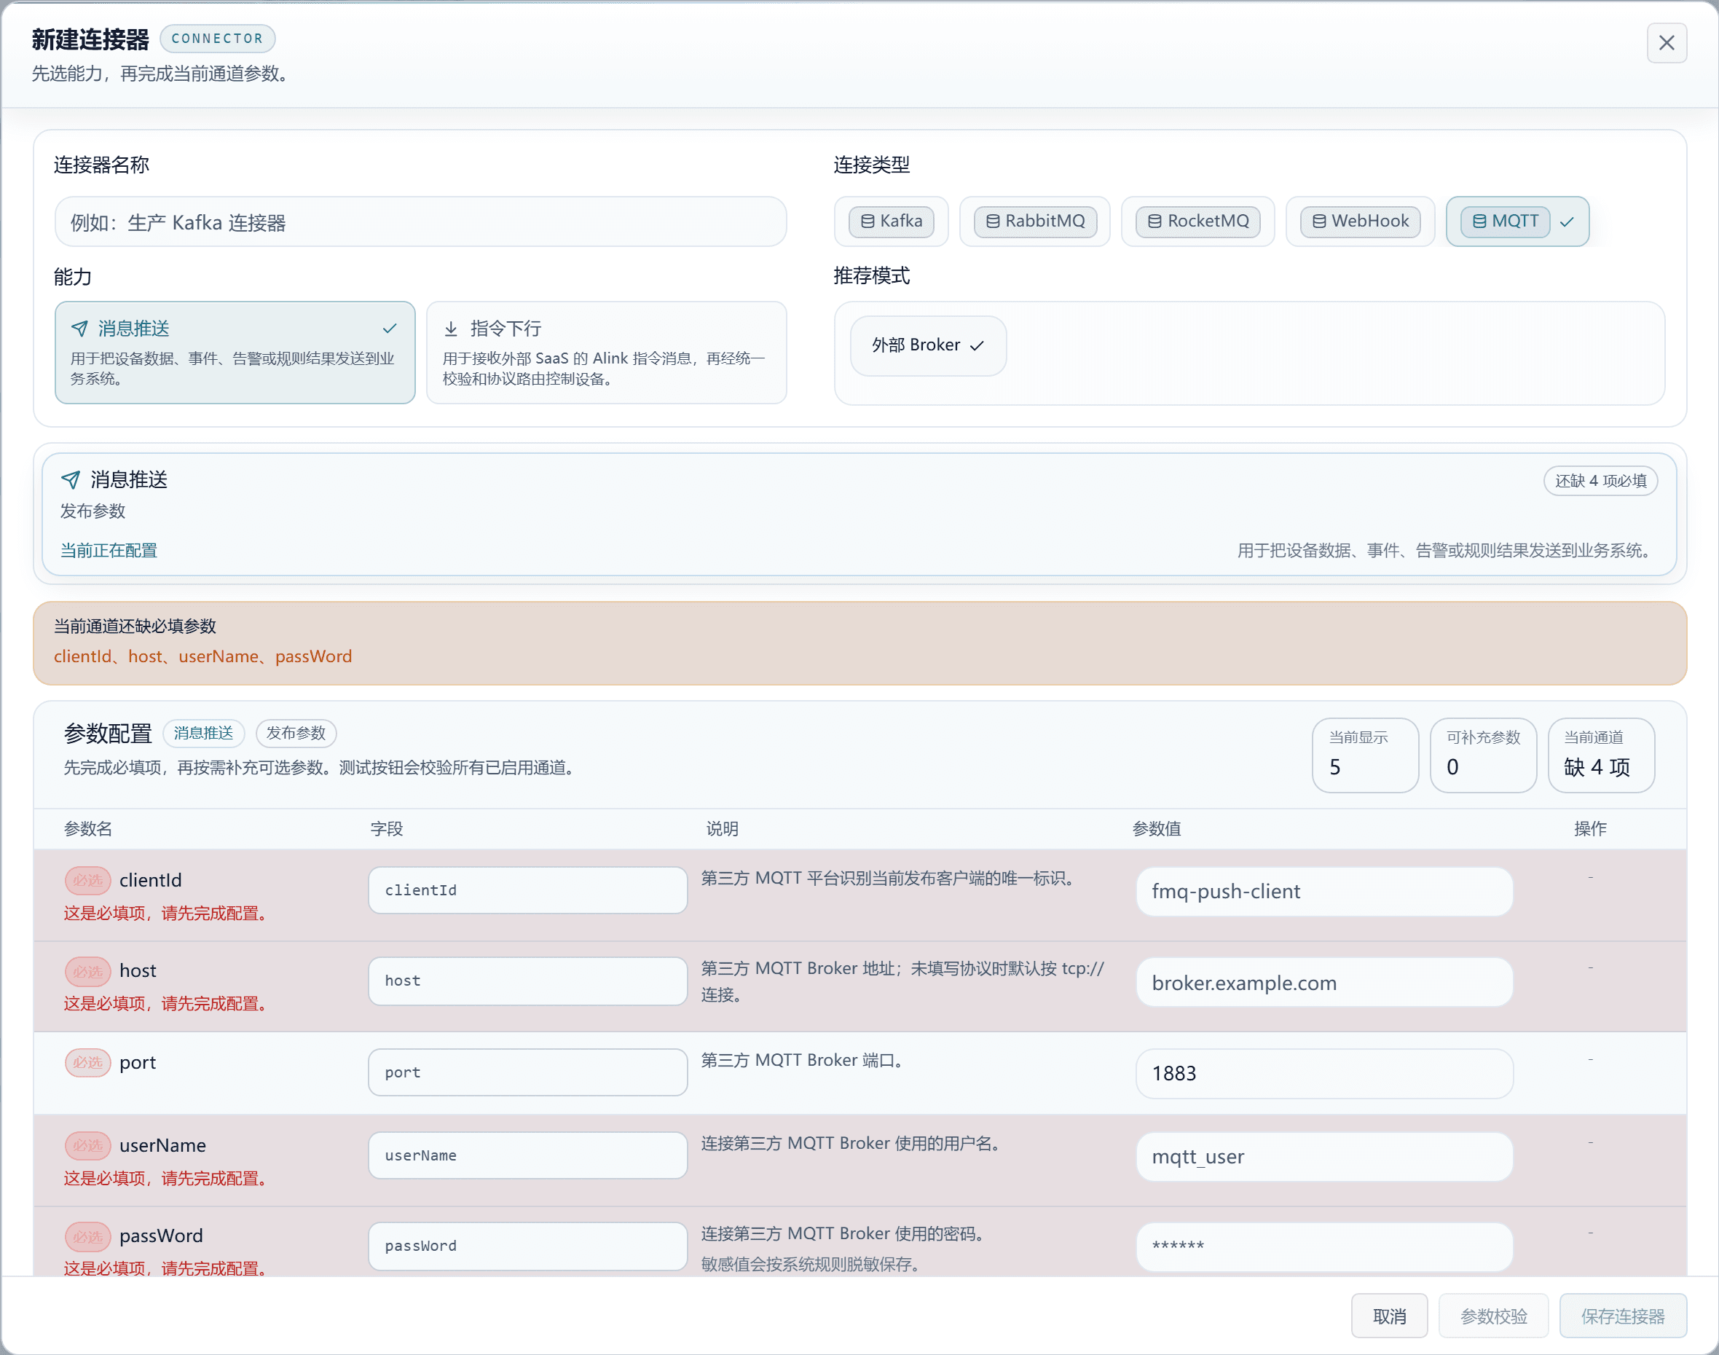Select RabbitMQ connection type
Screen dimensions: 1719x1355
tap(1034, 221)
